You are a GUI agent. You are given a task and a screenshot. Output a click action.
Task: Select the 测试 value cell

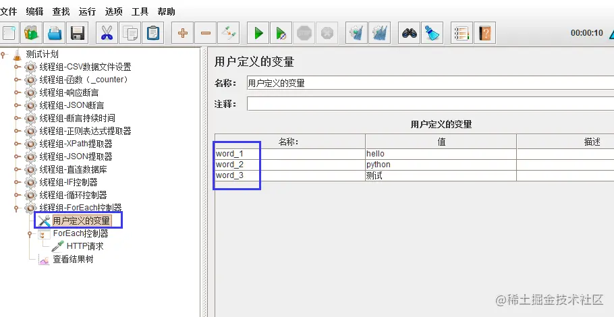(x=441, y=176)
